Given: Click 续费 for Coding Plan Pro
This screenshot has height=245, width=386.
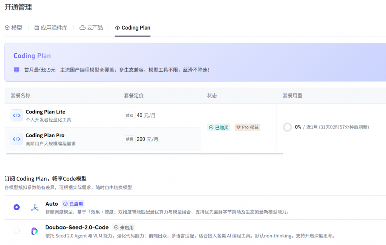Looking at the screenshot, I should click(x=129, y=139).
